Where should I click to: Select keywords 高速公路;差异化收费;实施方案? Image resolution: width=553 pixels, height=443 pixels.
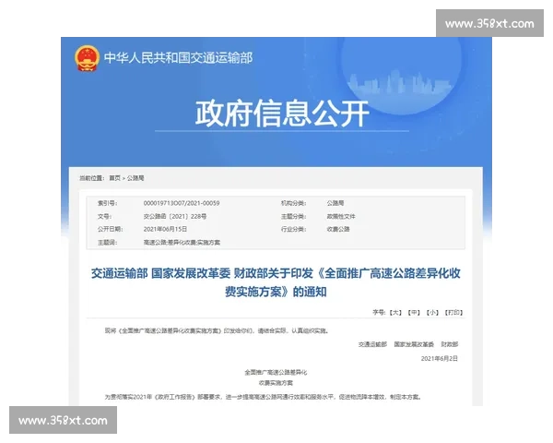pos(182,243)
